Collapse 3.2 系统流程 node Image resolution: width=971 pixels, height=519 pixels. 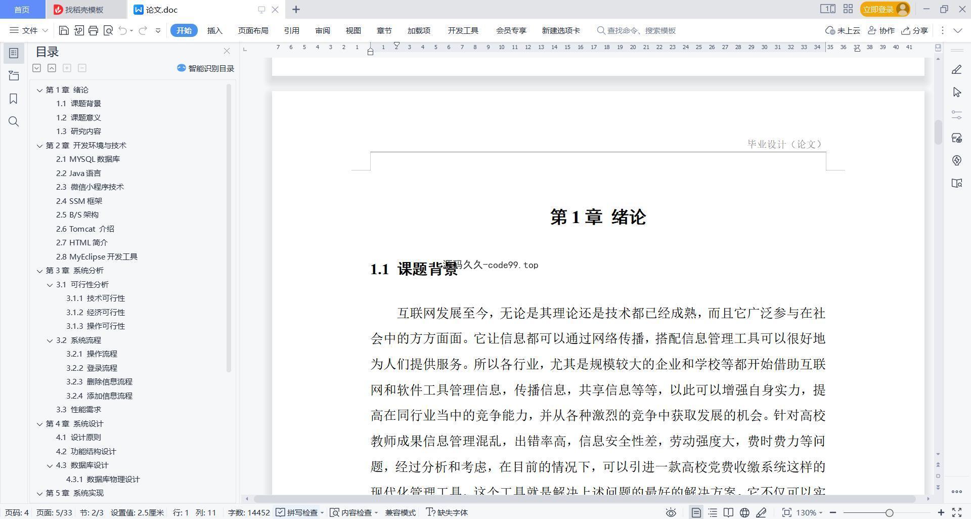click(50, 340)
